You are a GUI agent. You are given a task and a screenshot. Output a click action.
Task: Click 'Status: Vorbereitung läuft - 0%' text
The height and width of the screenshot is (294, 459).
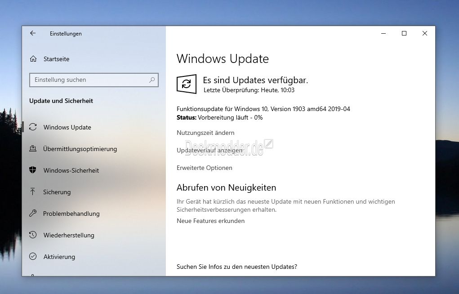(x=219, y=117)
